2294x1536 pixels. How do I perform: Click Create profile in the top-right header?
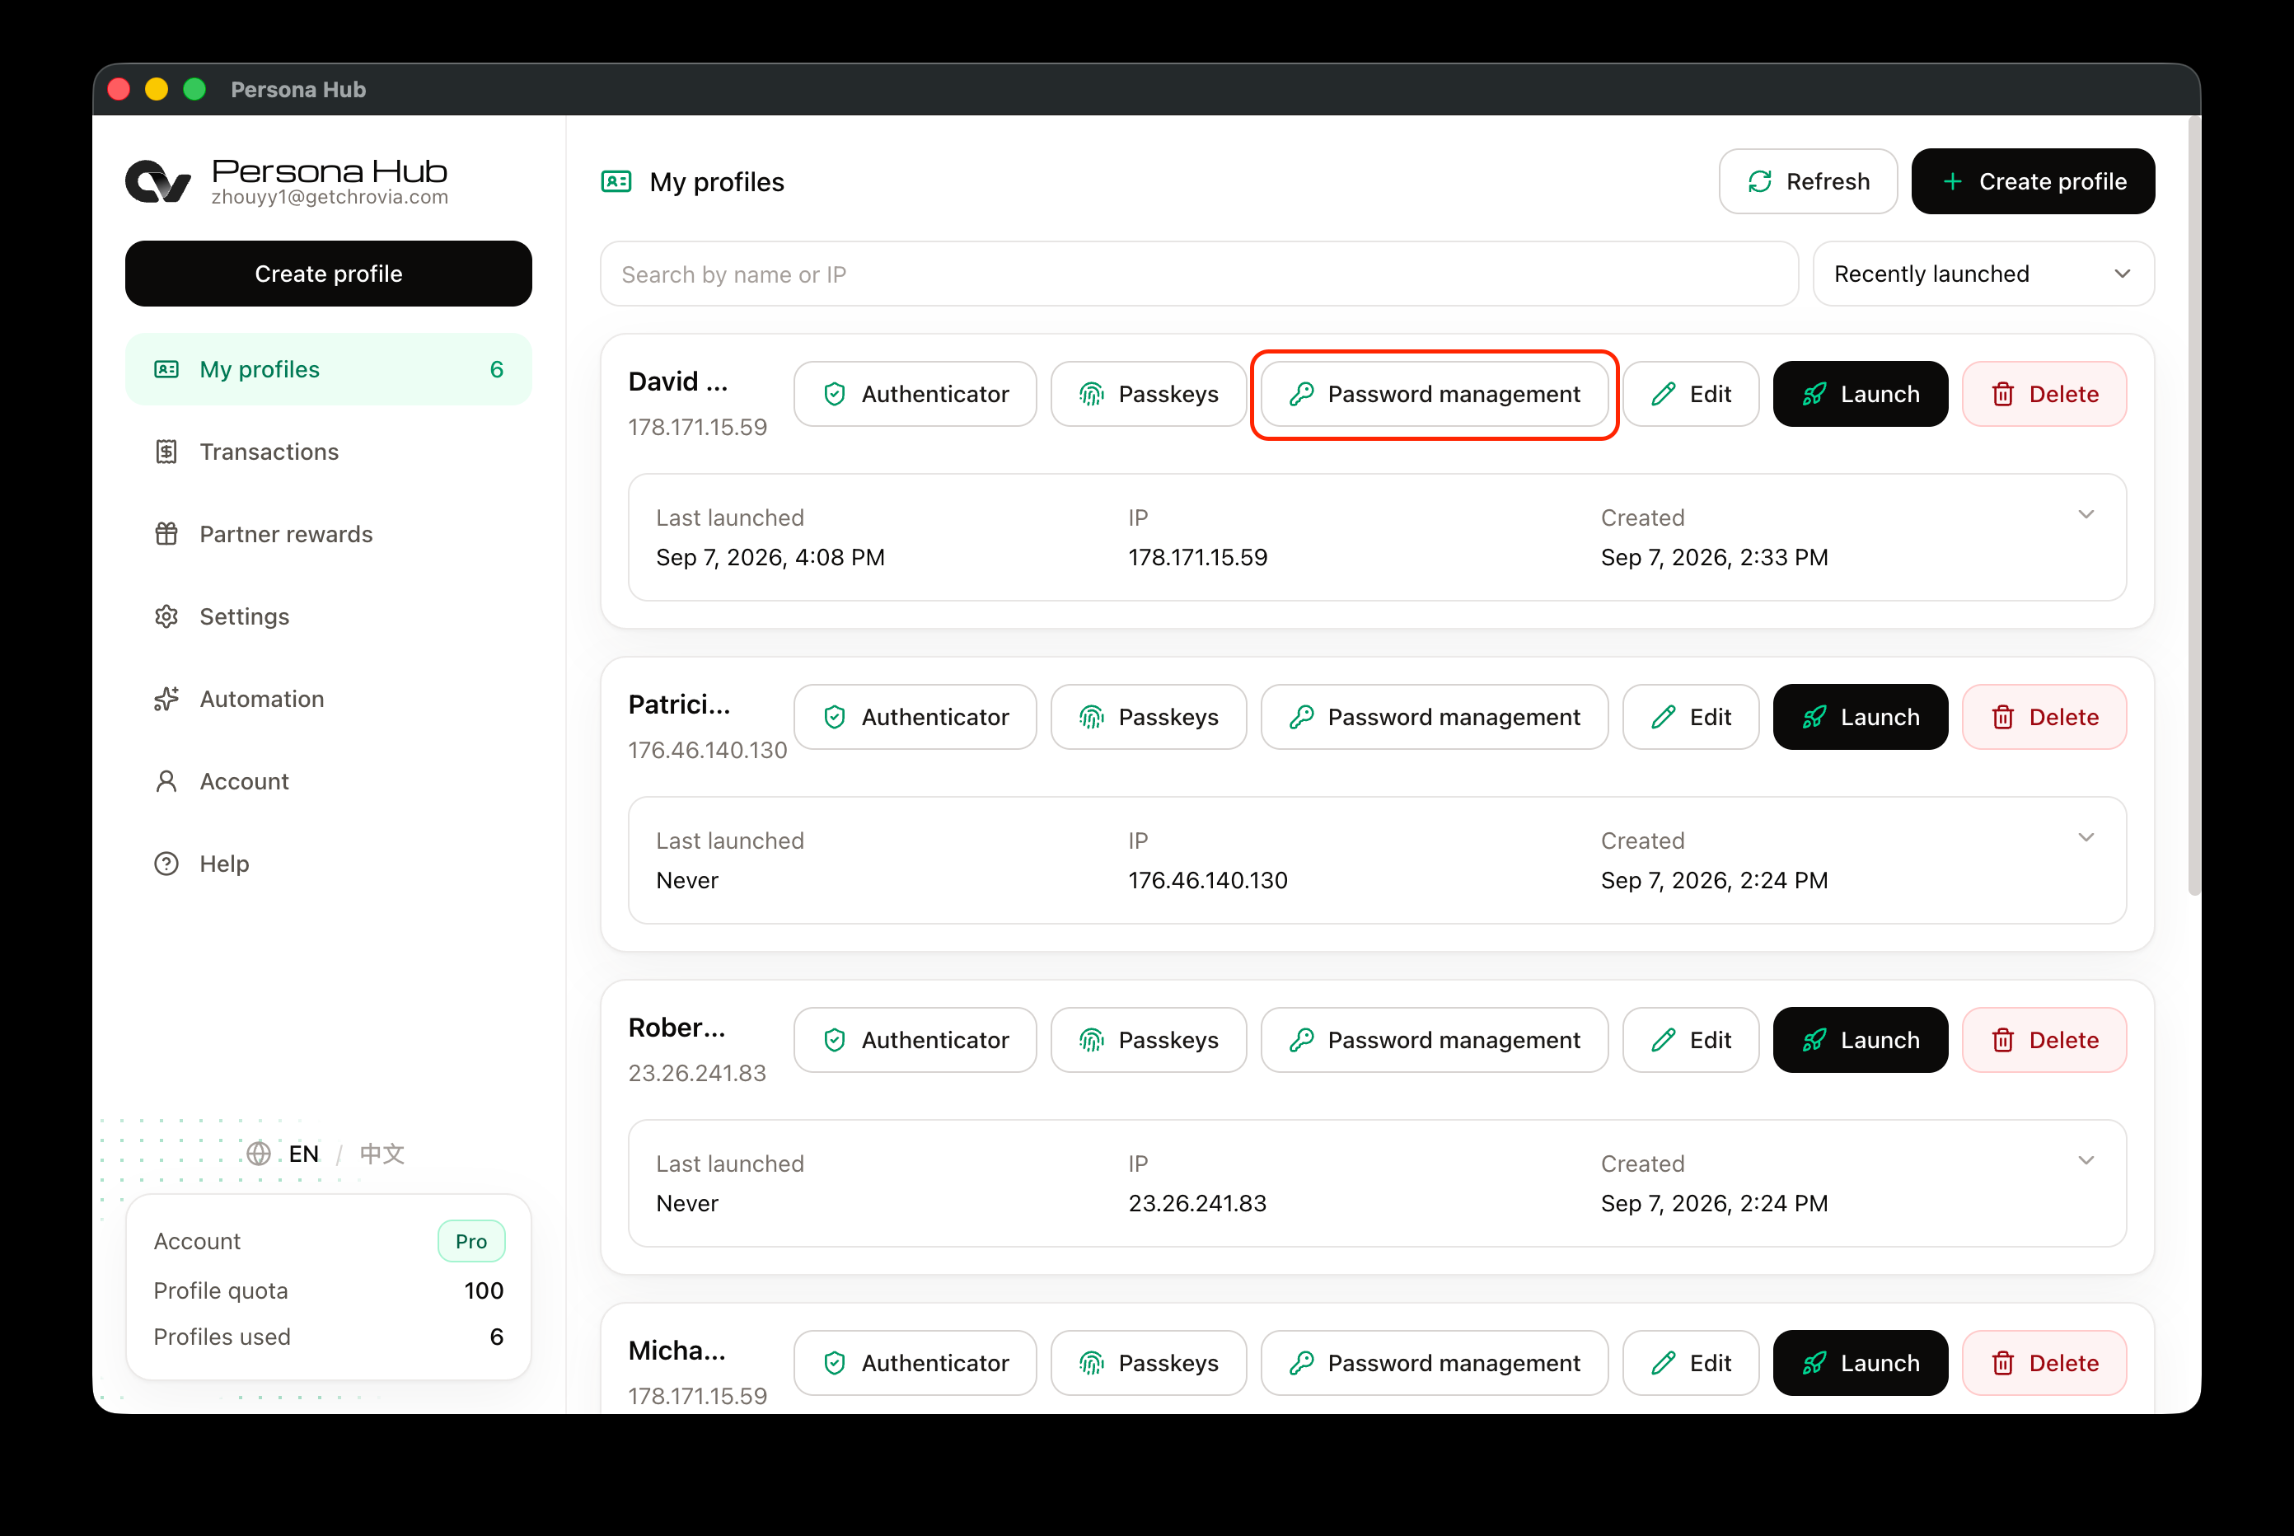click(x=2034, y=181)
